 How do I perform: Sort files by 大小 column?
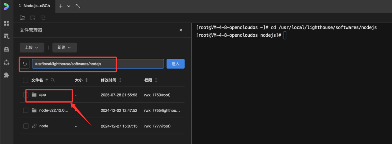(x=87, y=80)
